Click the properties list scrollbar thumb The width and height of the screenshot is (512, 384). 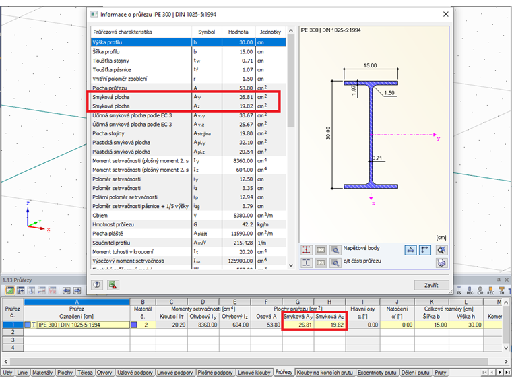click(x=291, y=81)
